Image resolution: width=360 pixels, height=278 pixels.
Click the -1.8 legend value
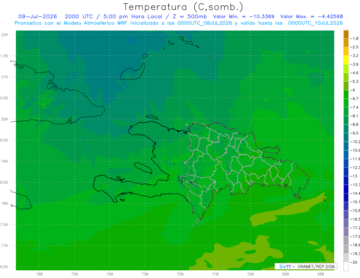(354, 38)
